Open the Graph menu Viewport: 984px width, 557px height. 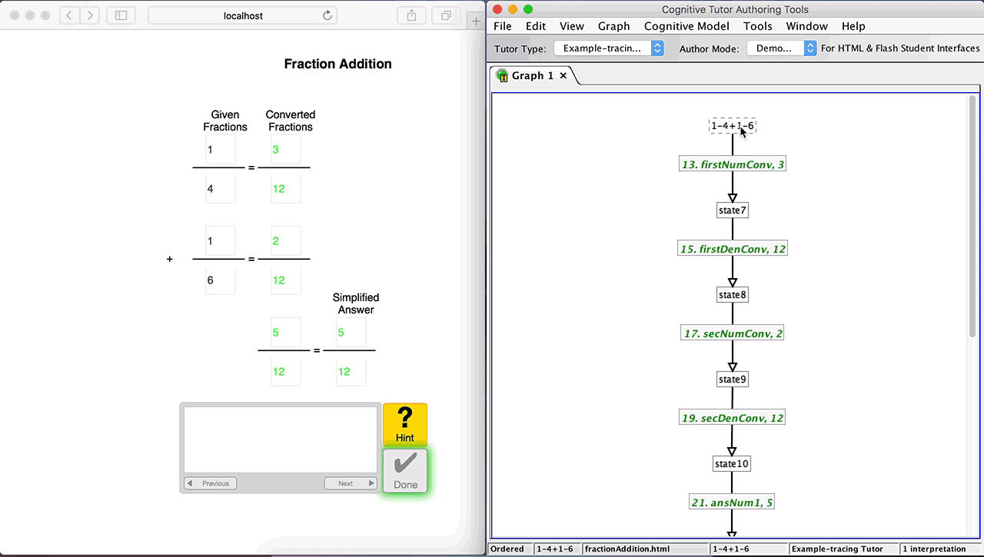[x=613, y=26]
